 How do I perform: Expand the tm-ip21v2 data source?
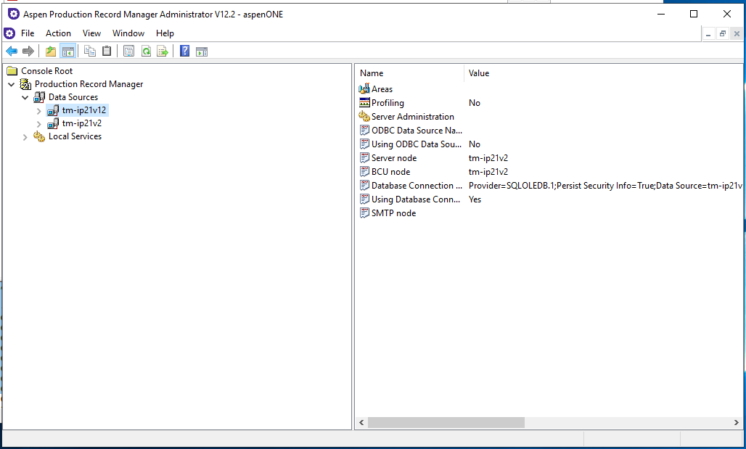coord(39,124)
